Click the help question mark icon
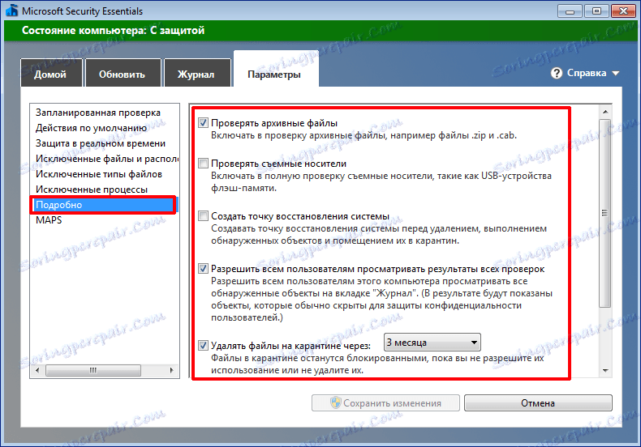Image resolution: width=641 pixels, height=447 pixels. (557, 74)
